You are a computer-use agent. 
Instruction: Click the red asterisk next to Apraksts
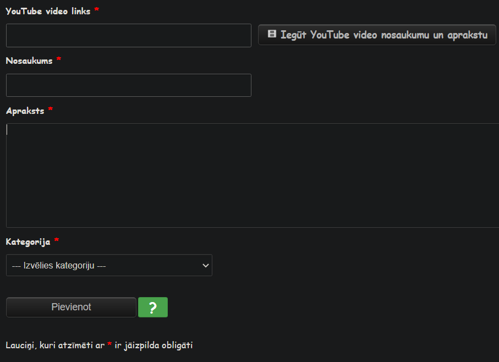click(x=50, y=109)
